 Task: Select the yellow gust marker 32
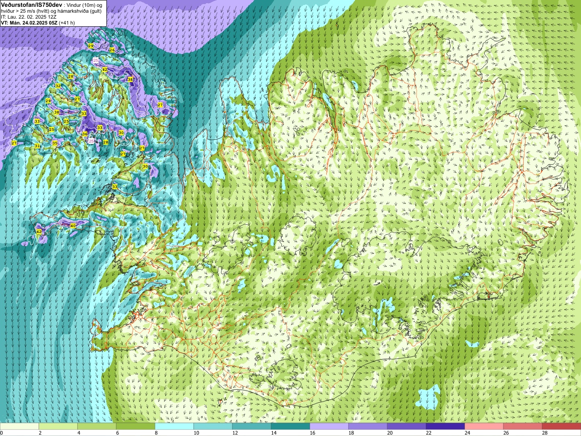point(58,86)
